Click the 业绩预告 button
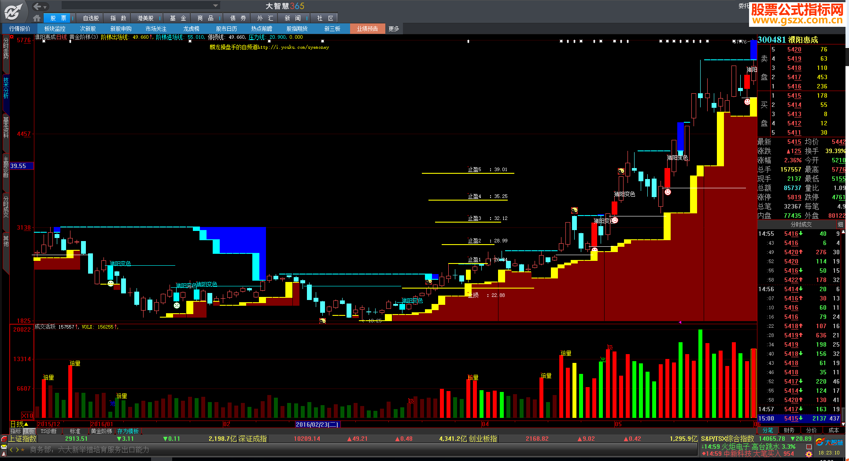Viewport: 849px width, 461px height. coord(368,29)
